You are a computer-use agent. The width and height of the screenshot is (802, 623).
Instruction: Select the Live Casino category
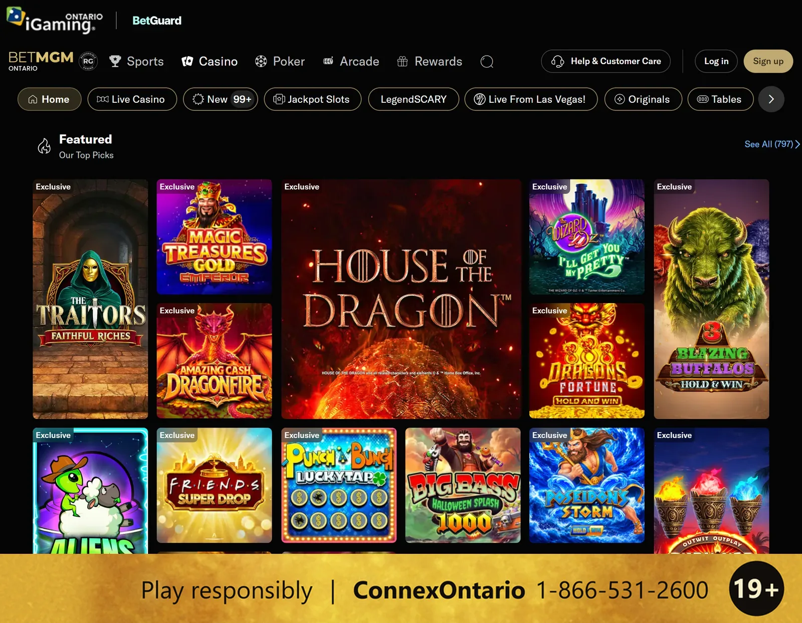coord(132,99)
